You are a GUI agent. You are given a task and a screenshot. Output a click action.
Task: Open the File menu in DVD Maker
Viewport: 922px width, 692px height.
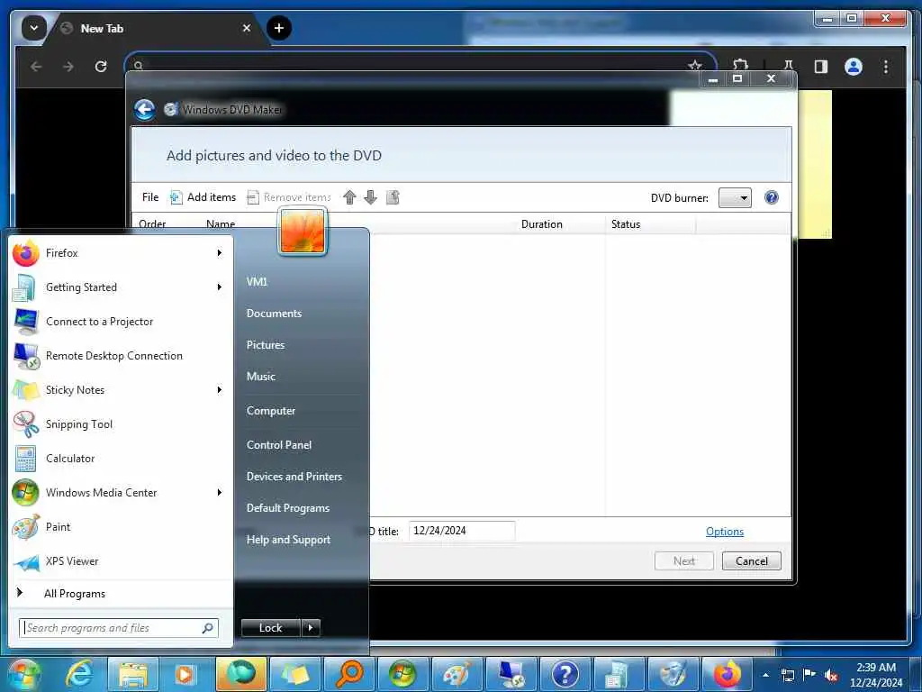point(150,197)
